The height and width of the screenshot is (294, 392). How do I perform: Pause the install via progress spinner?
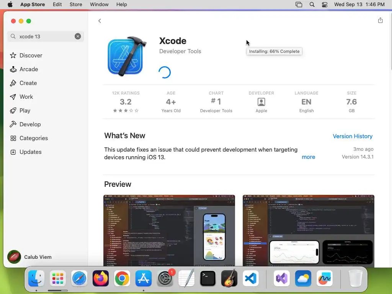click(x=165, y=72)
